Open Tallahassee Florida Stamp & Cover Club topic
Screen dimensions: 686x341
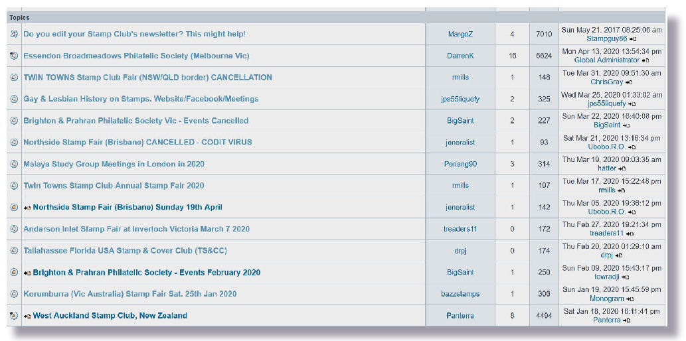coord(125,251)
